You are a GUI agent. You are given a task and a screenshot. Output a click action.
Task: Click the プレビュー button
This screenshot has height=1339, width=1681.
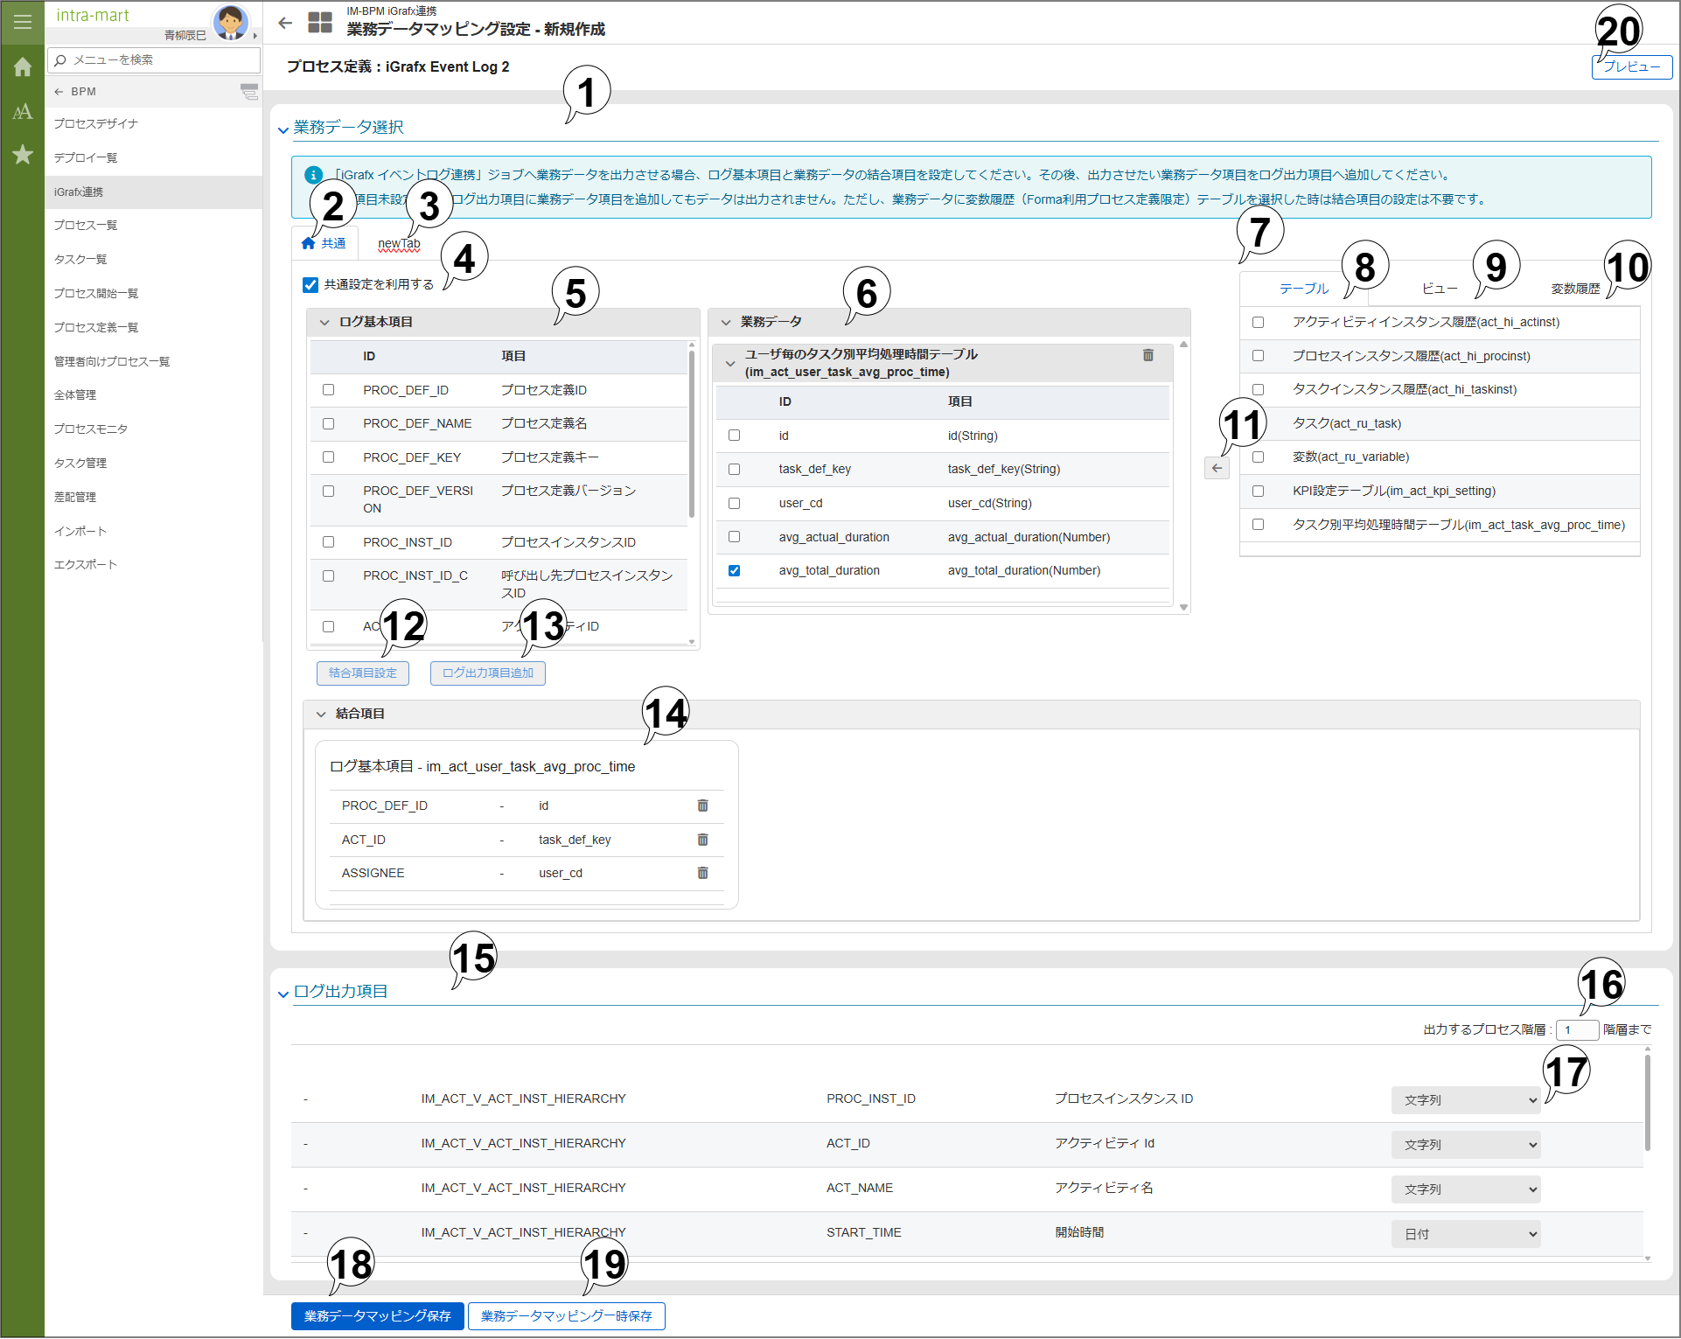(1631, 67)
